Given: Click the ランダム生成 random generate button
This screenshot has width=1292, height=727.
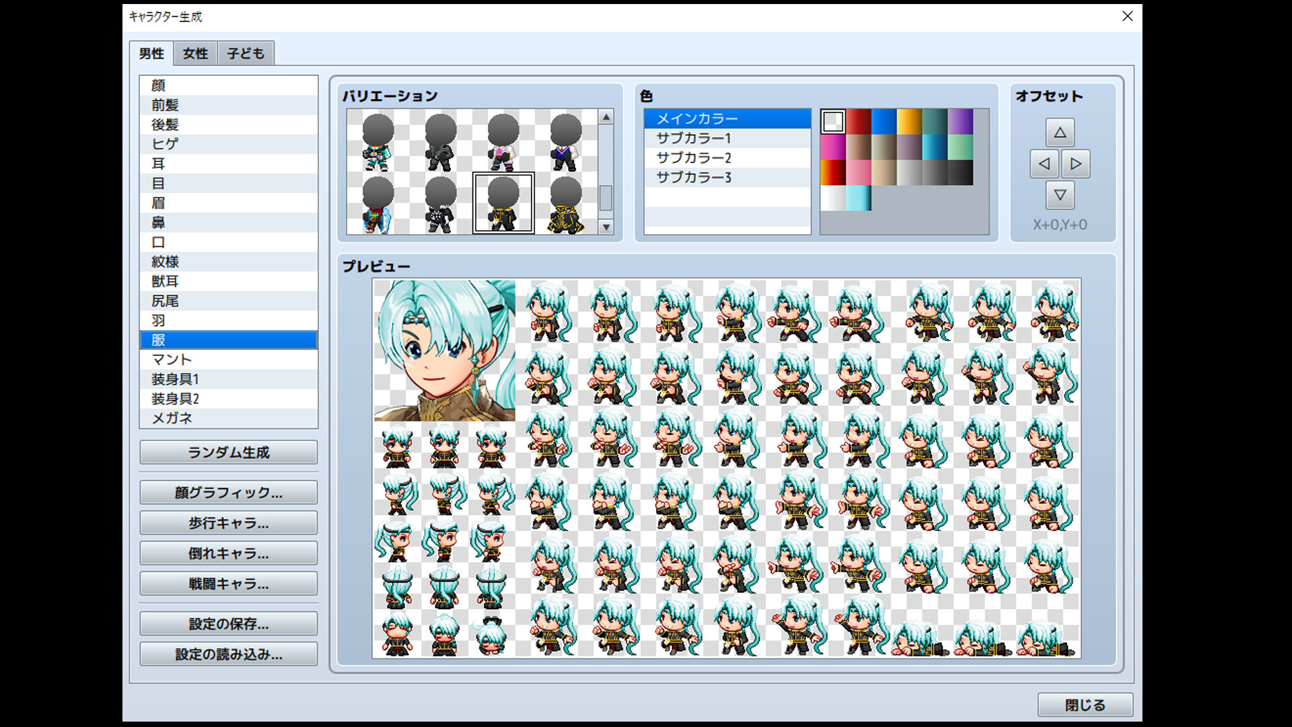Looking at the screenshot, I should coord(228,452).
